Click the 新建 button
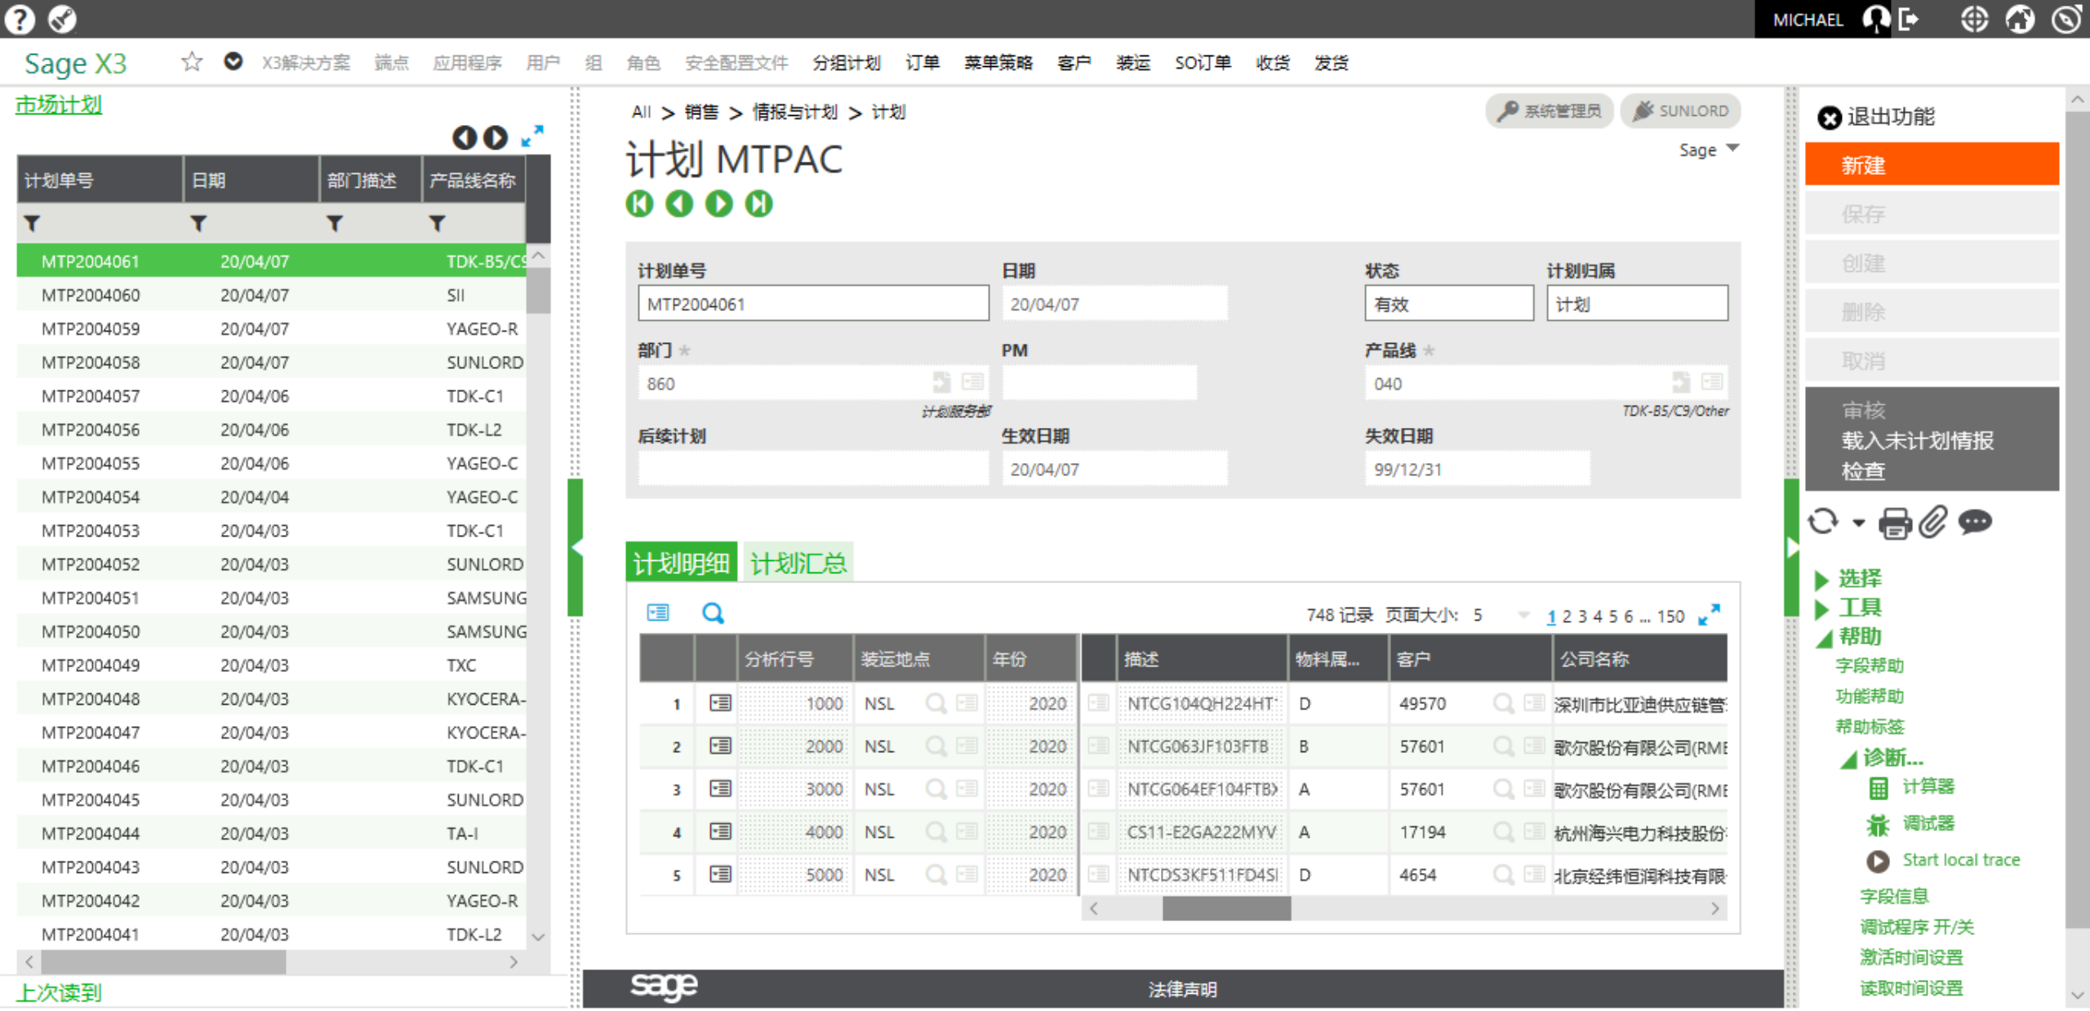This screenshot has height=1011, width=2090. point(1932,165)
